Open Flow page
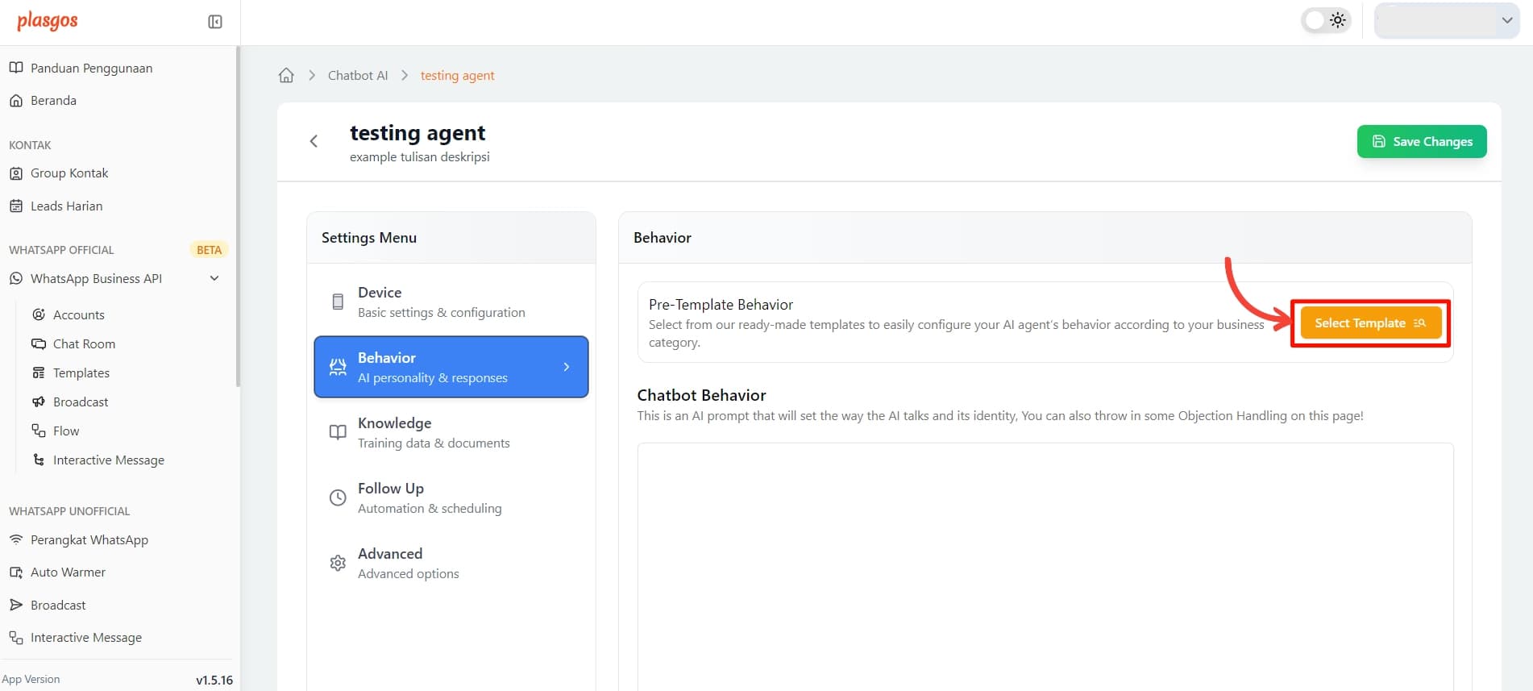The image size is (1533, 691). click(x=66, y=431)
